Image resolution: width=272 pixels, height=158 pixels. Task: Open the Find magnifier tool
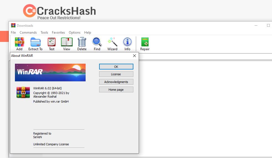pos(97,42)
